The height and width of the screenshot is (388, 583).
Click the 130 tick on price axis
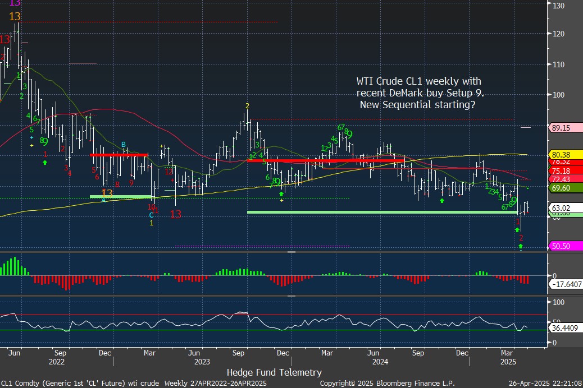[x=558, y=6]
